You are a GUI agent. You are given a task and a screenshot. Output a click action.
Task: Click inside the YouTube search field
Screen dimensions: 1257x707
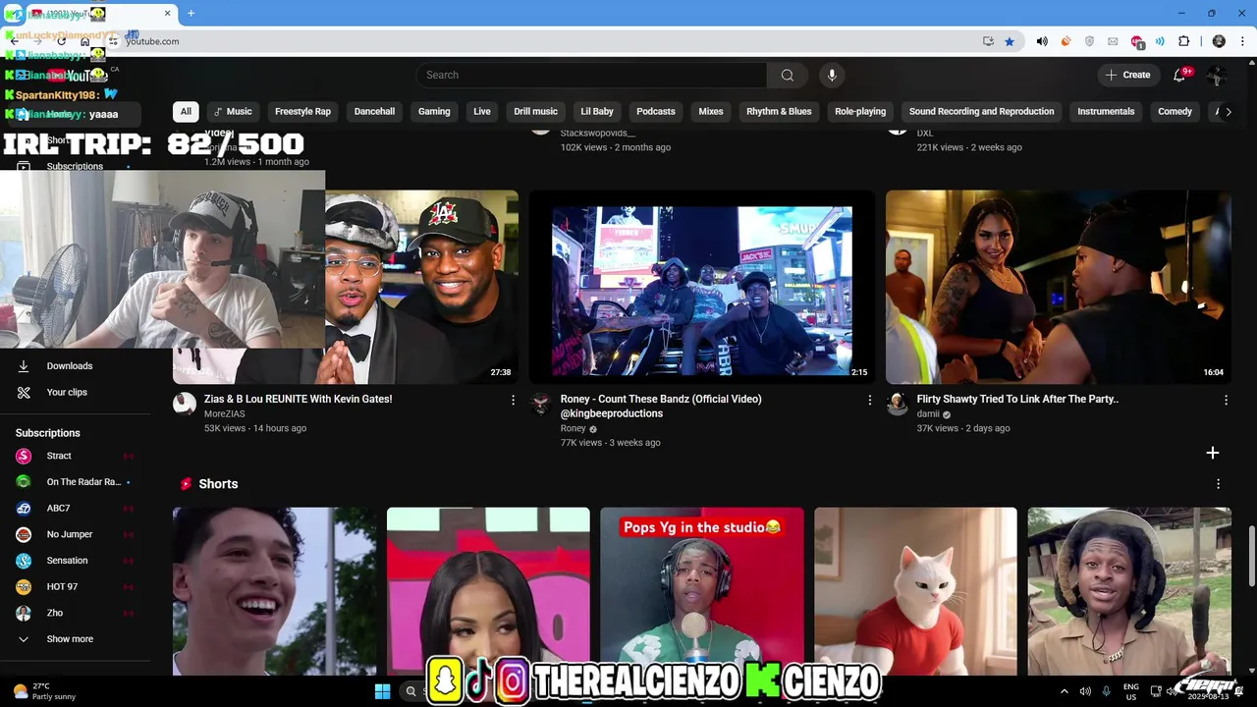pyautogui.click(x=592, y=75)
